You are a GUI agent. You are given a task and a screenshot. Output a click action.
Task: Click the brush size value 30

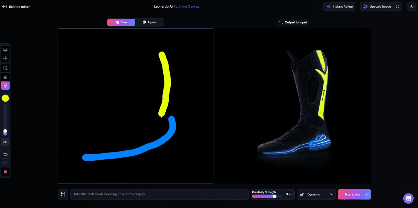point(5,142)
